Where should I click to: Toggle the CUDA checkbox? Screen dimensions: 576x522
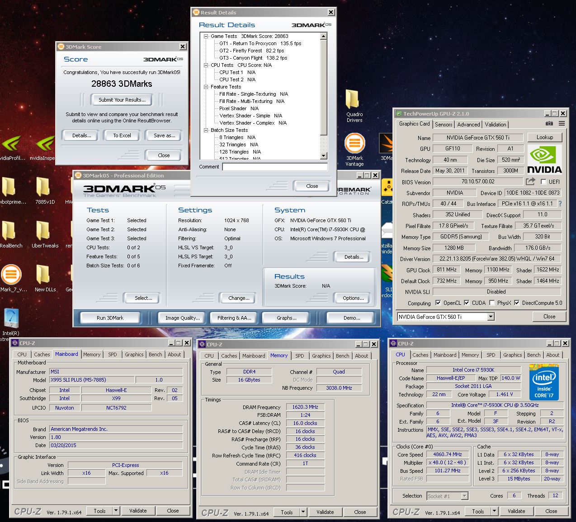click(x=467, y=303)
